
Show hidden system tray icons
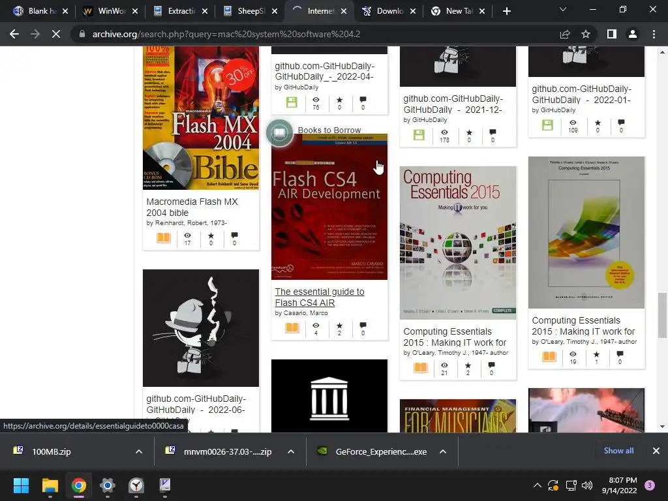click(538, 485)
